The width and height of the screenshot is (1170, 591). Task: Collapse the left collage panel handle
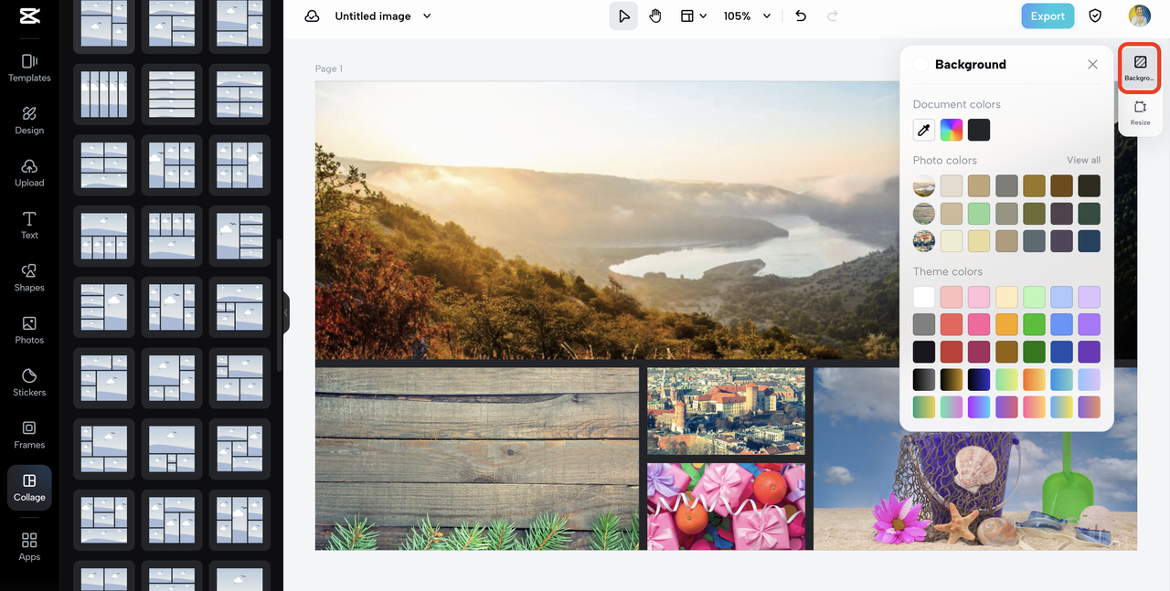285,312
